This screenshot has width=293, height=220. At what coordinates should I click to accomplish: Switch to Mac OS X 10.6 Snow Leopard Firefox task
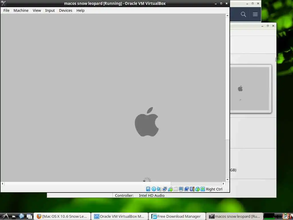[62, 217]
